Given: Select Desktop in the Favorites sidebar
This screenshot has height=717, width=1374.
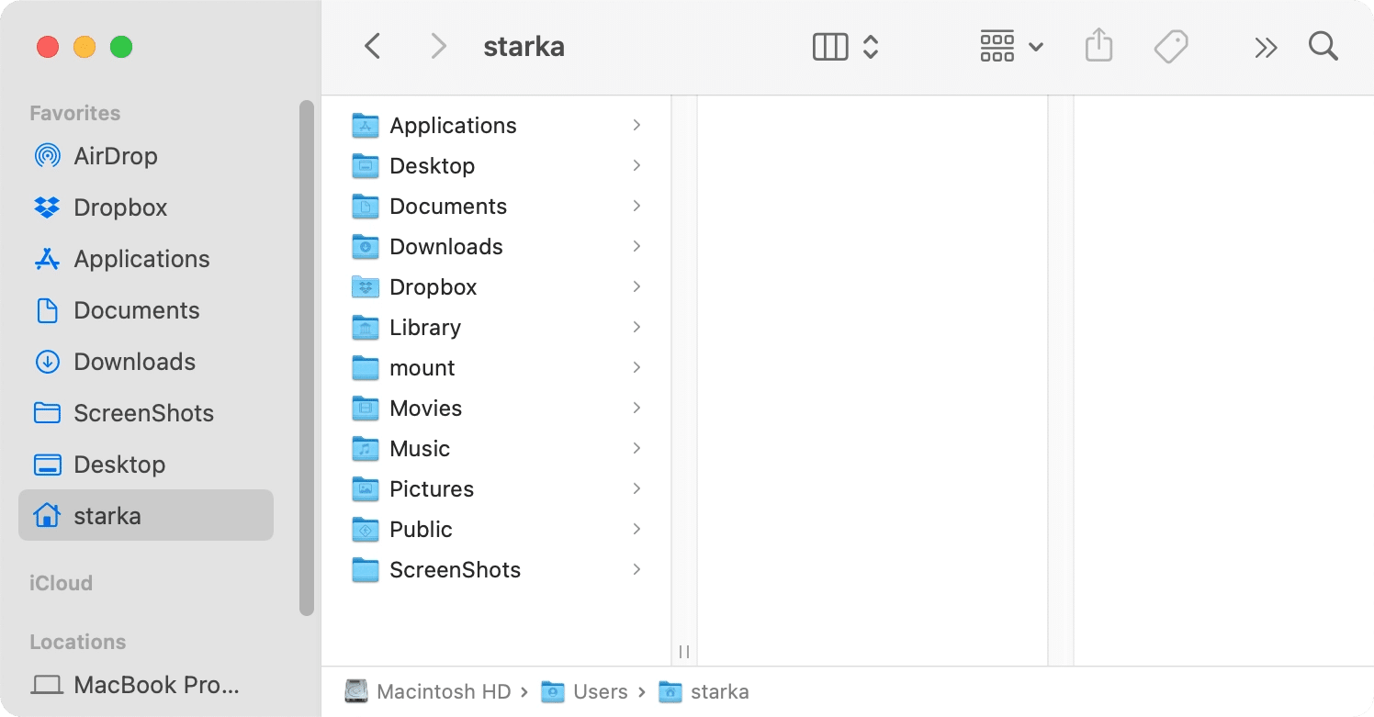Looking at the screenshot, I should 119,464.
